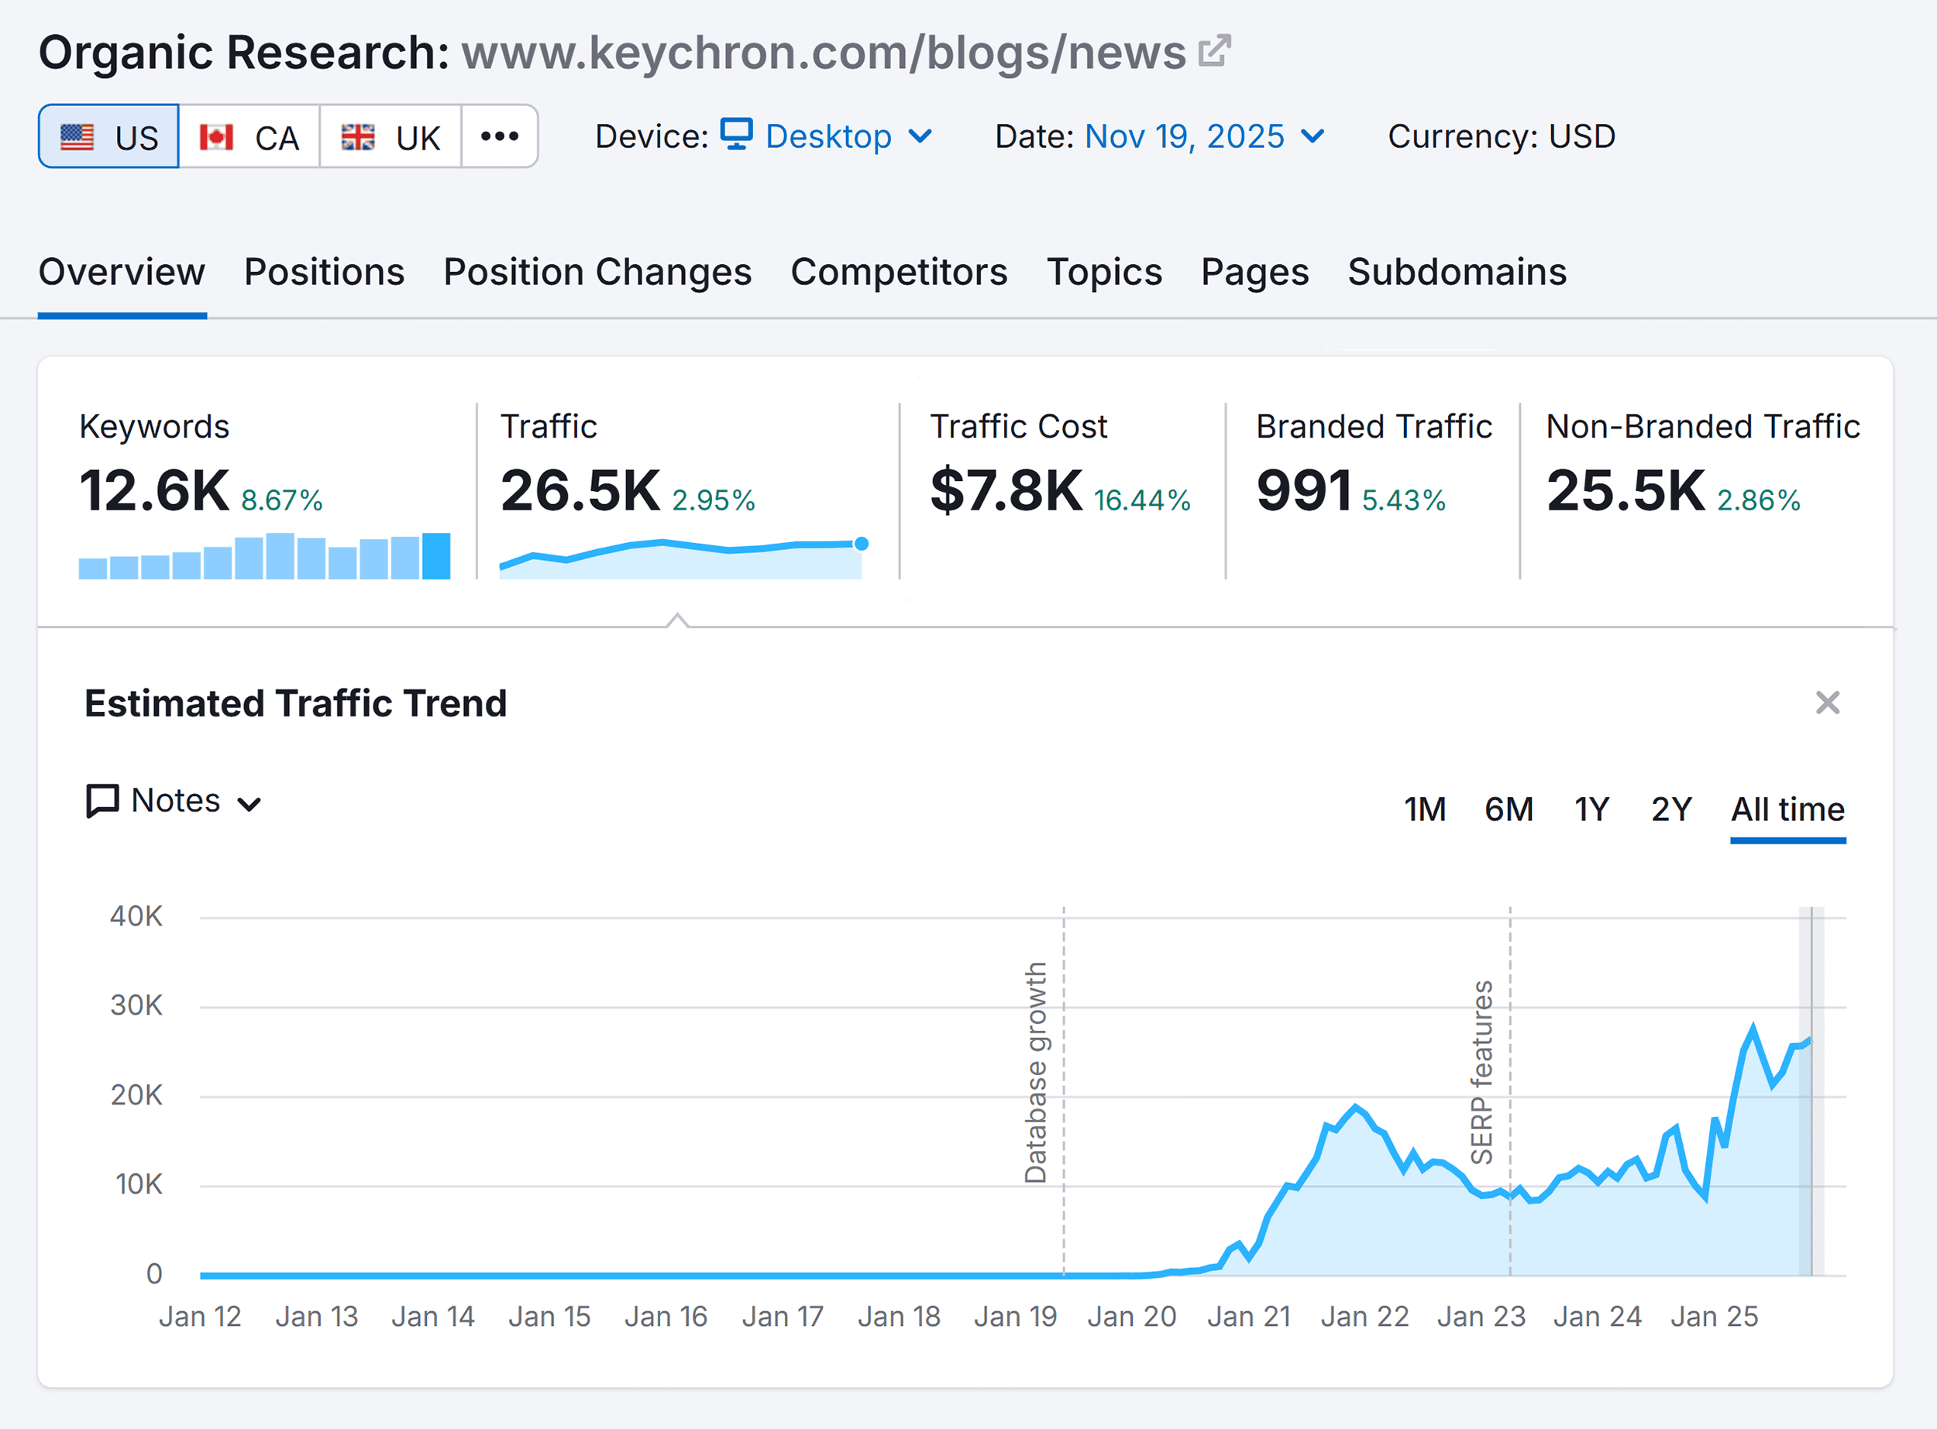Switch to the Canada database flag
Image resolution: width=1937 pixels, height=1429 pixels.
[x=216, y=136]
